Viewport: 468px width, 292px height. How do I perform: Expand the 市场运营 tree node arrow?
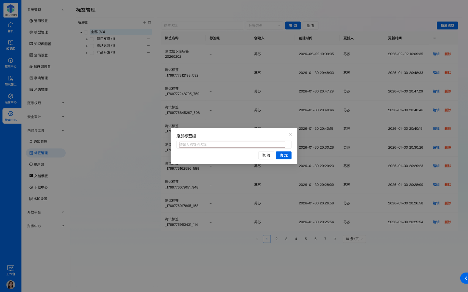click(87, 46)
